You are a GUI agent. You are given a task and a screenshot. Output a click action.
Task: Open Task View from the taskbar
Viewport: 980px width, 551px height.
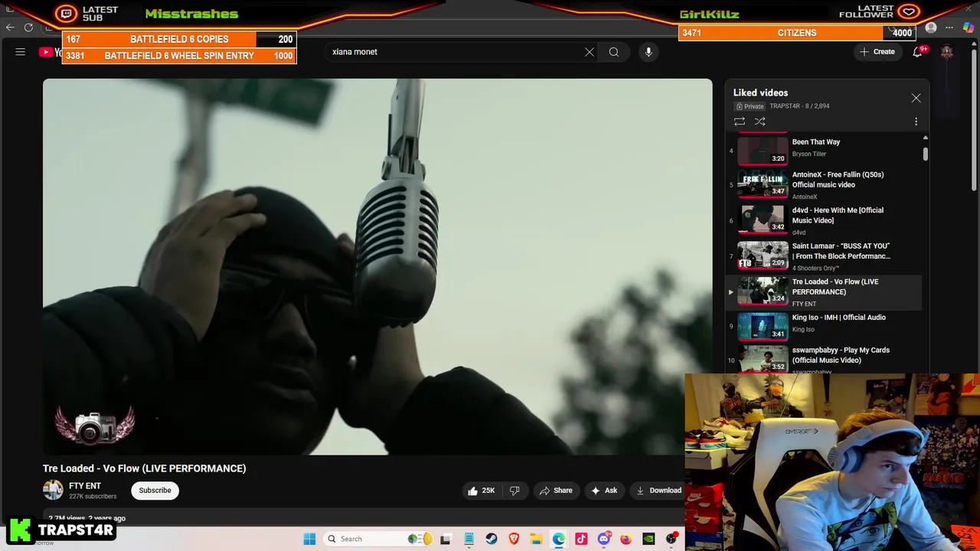(x=446, y=539)
